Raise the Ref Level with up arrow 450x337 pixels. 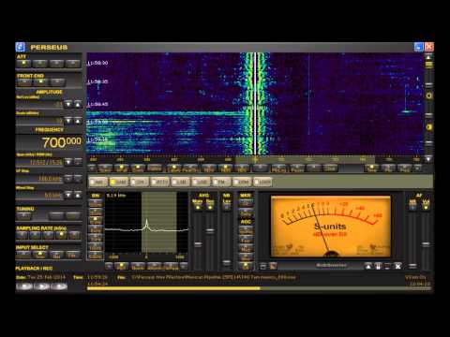(78, 104)
